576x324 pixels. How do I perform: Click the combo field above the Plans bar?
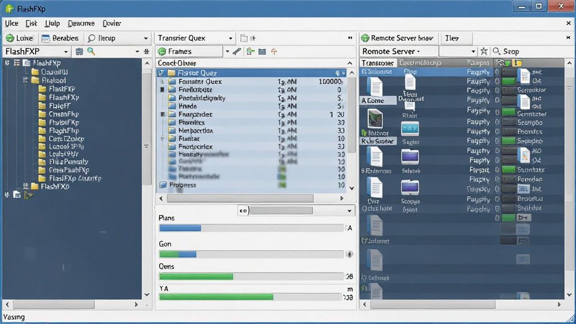click(x=296, y=210)
